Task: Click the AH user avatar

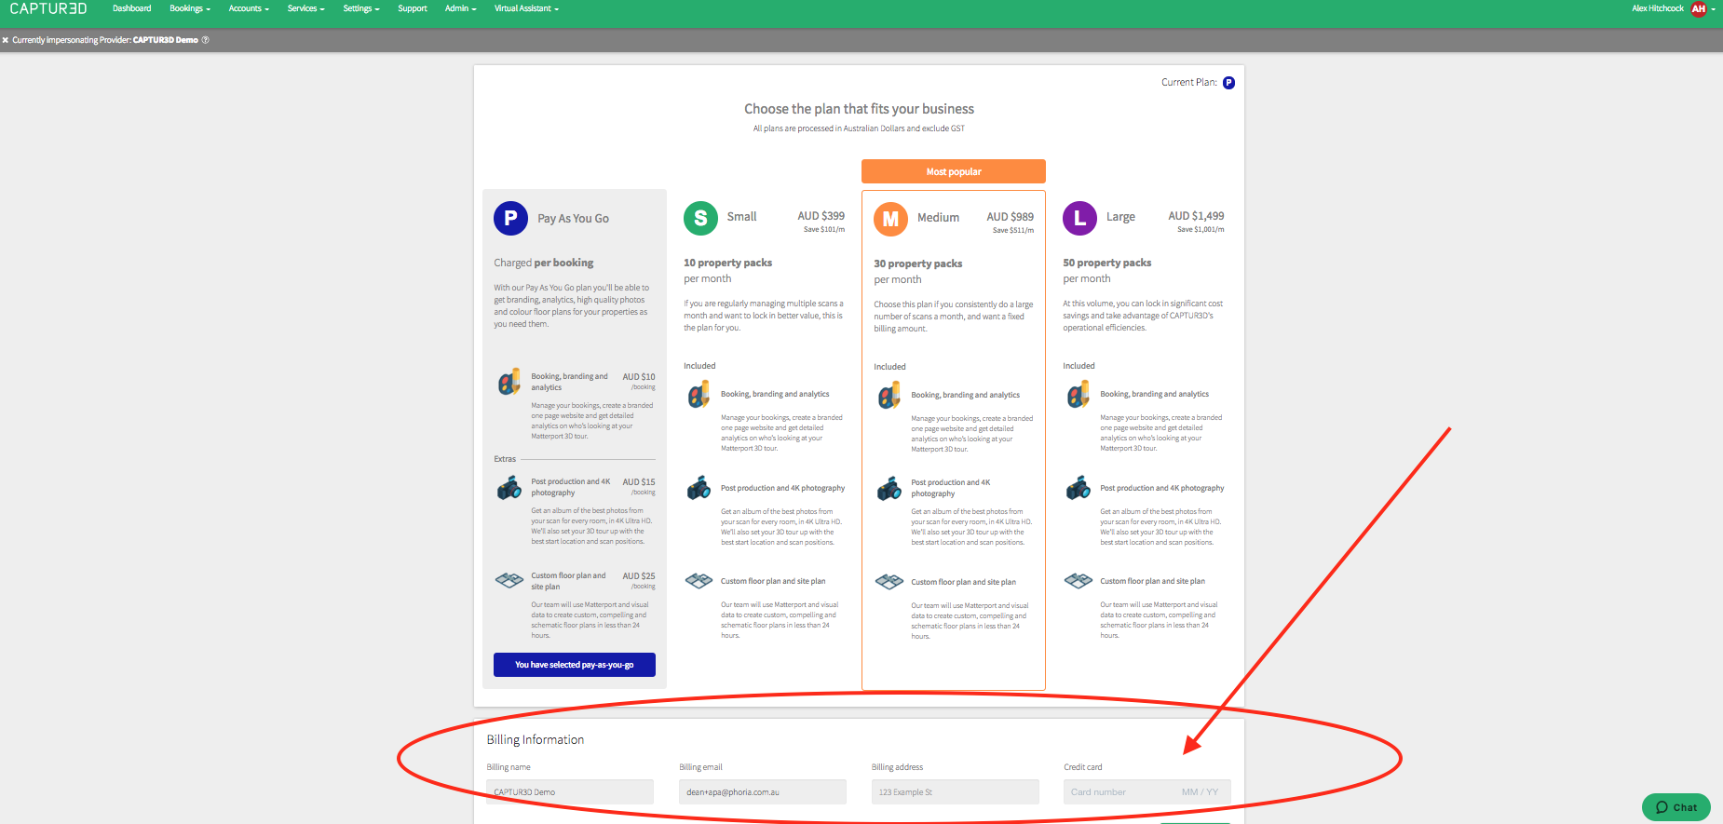Action: [1699, 9]
